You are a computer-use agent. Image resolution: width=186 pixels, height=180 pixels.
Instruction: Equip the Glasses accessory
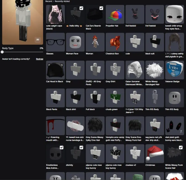coord(56,42)
